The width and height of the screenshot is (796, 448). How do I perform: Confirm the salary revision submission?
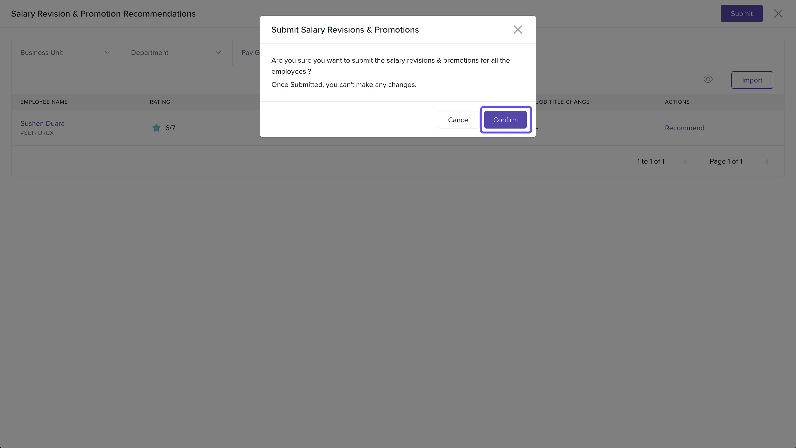click(505, 120)
